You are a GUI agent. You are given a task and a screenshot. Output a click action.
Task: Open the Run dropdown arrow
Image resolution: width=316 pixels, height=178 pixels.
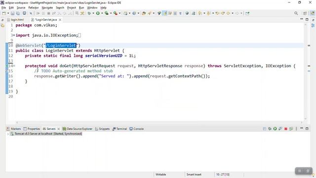coord(102,13)
